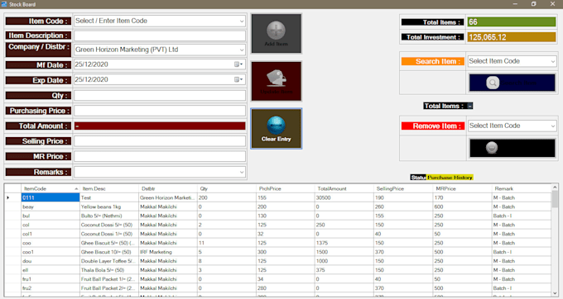Focus the Purchasing Price field

[x=160, y=111]
